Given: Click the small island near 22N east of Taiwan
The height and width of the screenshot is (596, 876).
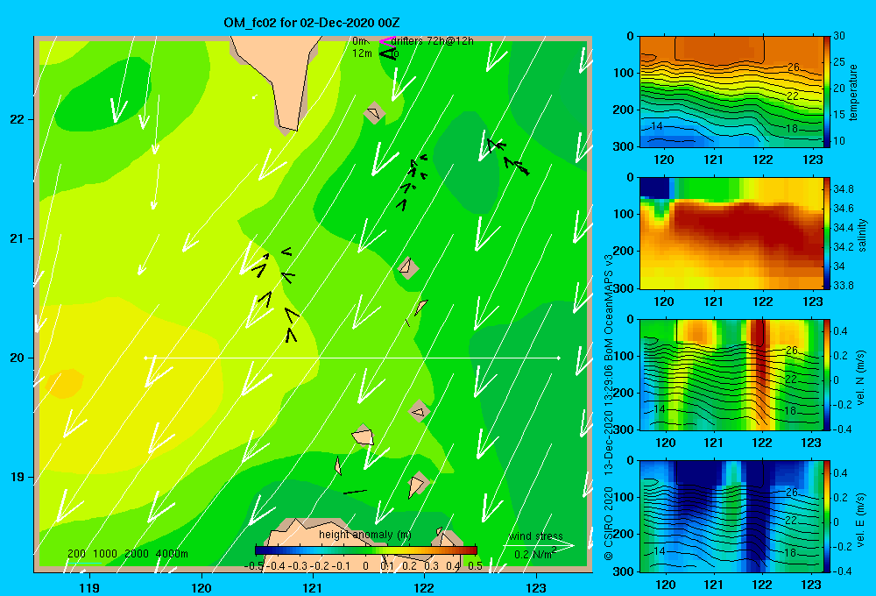Looking at the screenshot, I should tap(374, 113).
